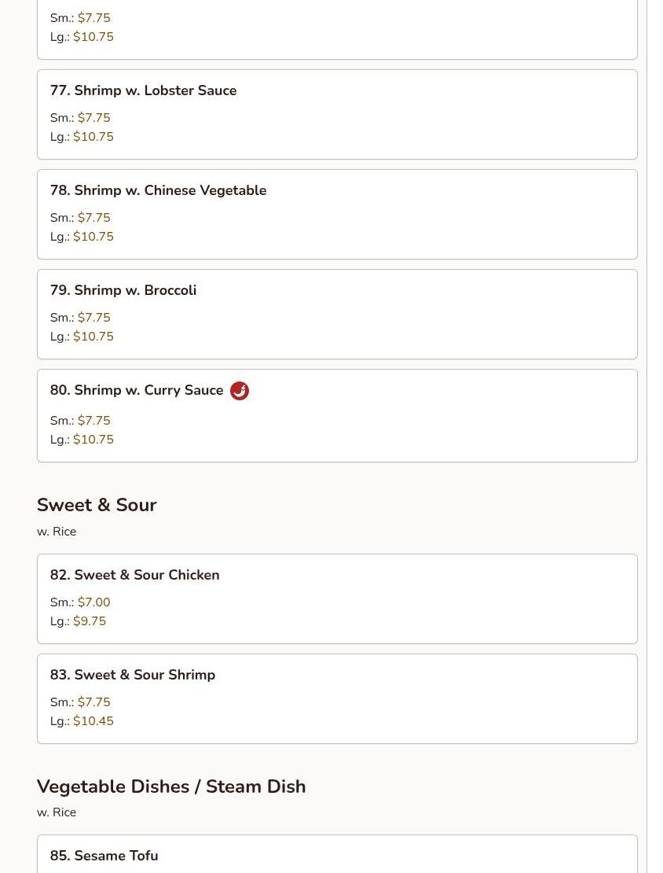Click small $7.75 price for Shrimp w. Broccoli

click(x=93, y=318)
